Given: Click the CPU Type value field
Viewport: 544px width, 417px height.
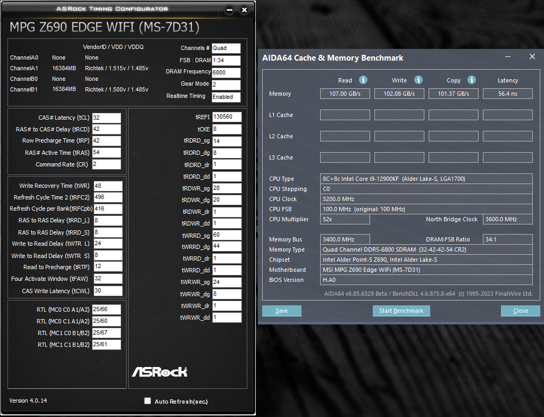Looking at the screenshot, I should point(426,179).
